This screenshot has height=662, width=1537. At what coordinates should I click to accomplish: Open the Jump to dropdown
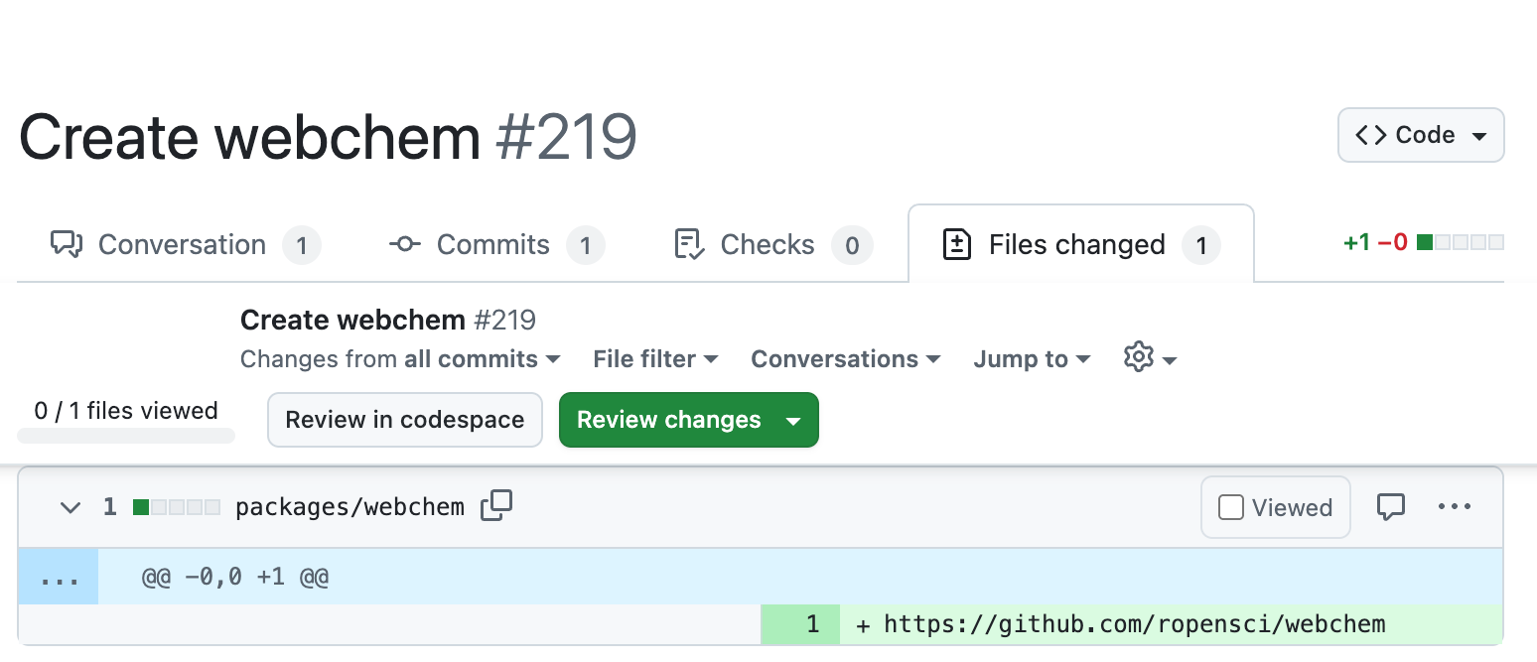1031,359
